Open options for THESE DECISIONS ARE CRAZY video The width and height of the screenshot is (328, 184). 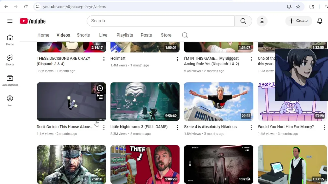point(104,59)
